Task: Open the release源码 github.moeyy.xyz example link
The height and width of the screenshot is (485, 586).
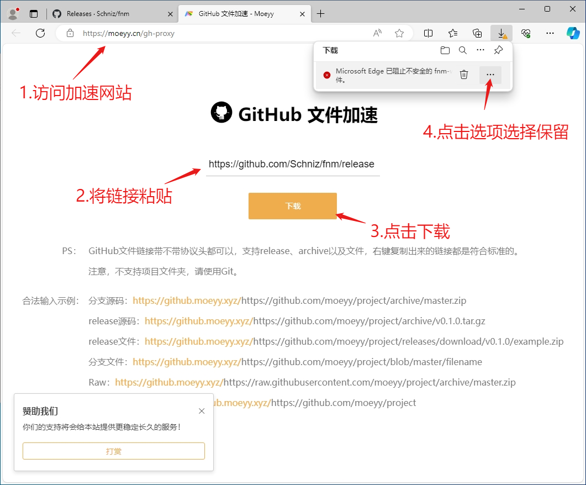Action: 199,321
